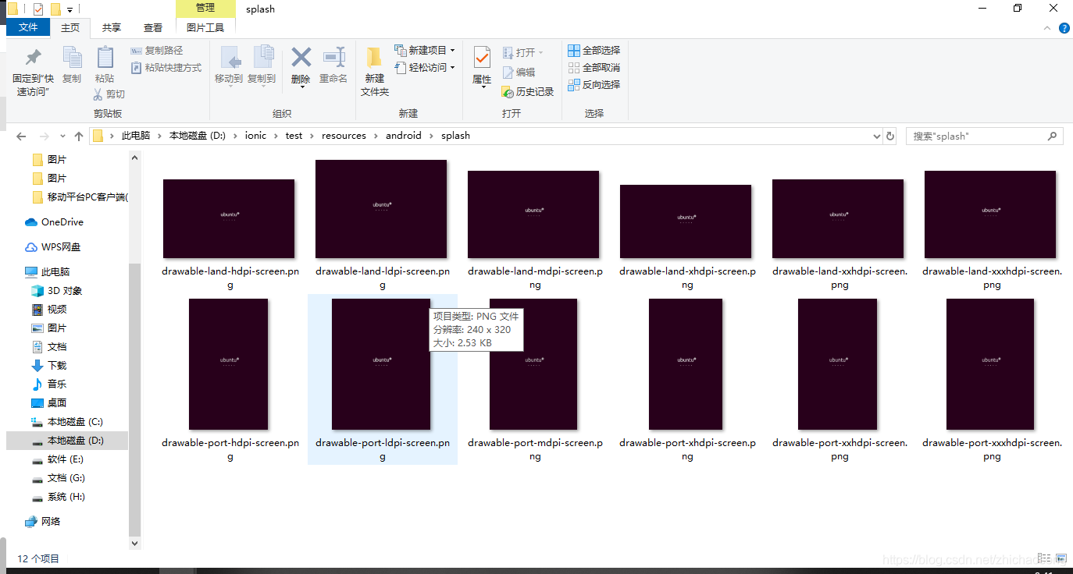
Task: Switch to the Share (共享) tab
Action: pos(112,27)
